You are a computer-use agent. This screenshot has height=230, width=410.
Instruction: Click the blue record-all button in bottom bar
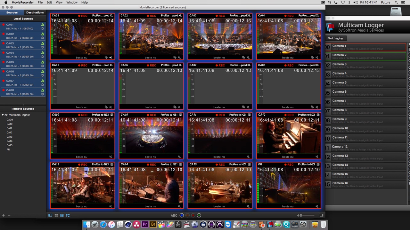click(x=182, y=215)
